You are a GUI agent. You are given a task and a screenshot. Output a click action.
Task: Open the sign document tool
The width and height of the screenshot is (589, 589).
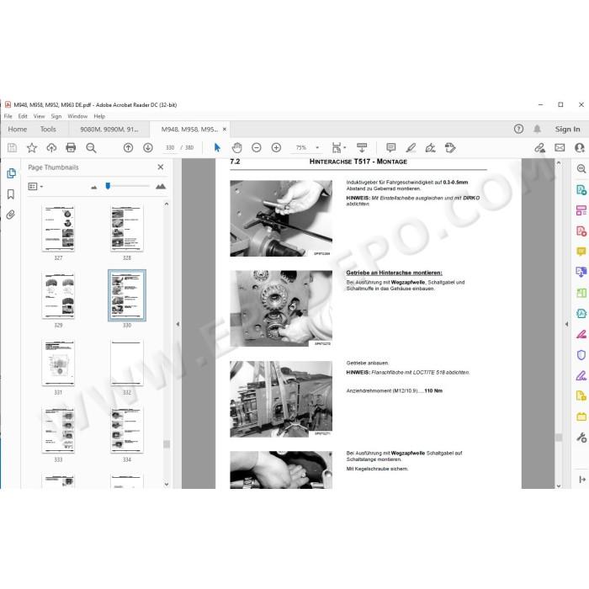(431, 147)
